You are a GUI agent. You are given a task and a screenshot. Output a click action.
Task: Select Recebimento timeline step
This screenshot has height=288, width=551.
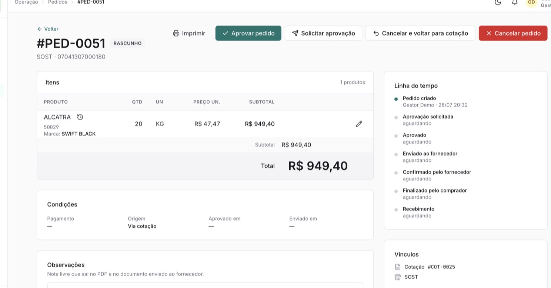(x=418, y=209)
